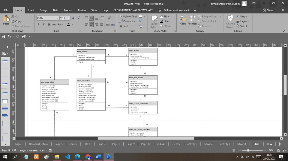Select the Text tool
This screenshot has height=161, width=288.
(124, 26)
